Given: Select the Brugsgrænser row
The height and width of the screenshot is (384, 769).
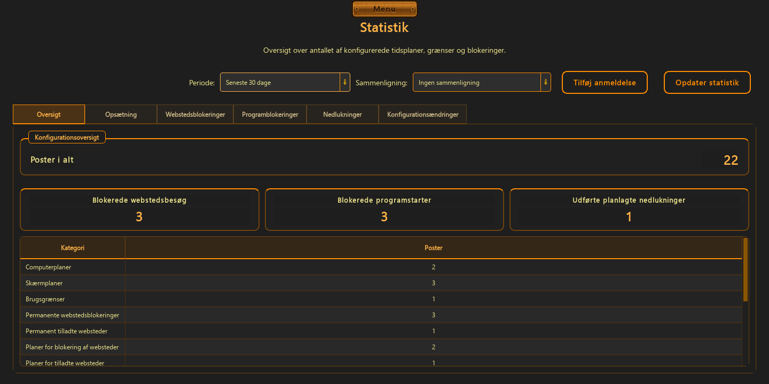Looking at the screenshot, I should tap(381, 299).
